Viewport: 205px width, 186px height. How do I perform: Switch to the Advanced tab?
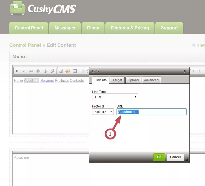tap(151, 80)
